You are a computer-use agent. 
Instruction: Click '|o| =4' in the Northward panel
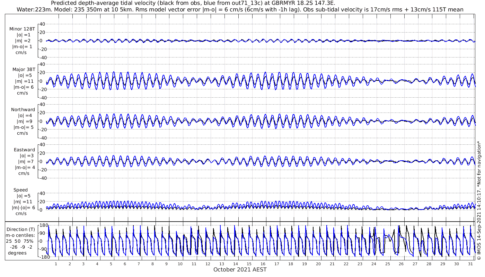tap(25, 116)
